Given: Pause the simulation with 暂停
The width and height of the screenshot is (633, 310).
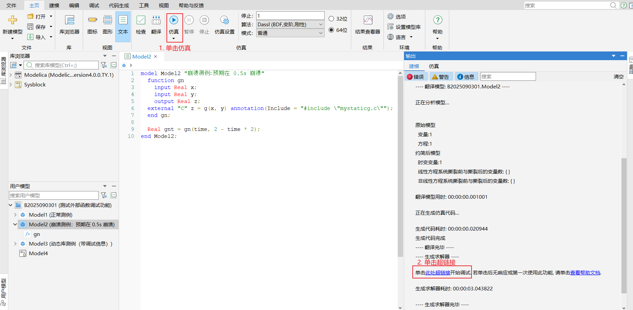Looking at the screenshot, I should pyautogui.click(x=189, y=20).
